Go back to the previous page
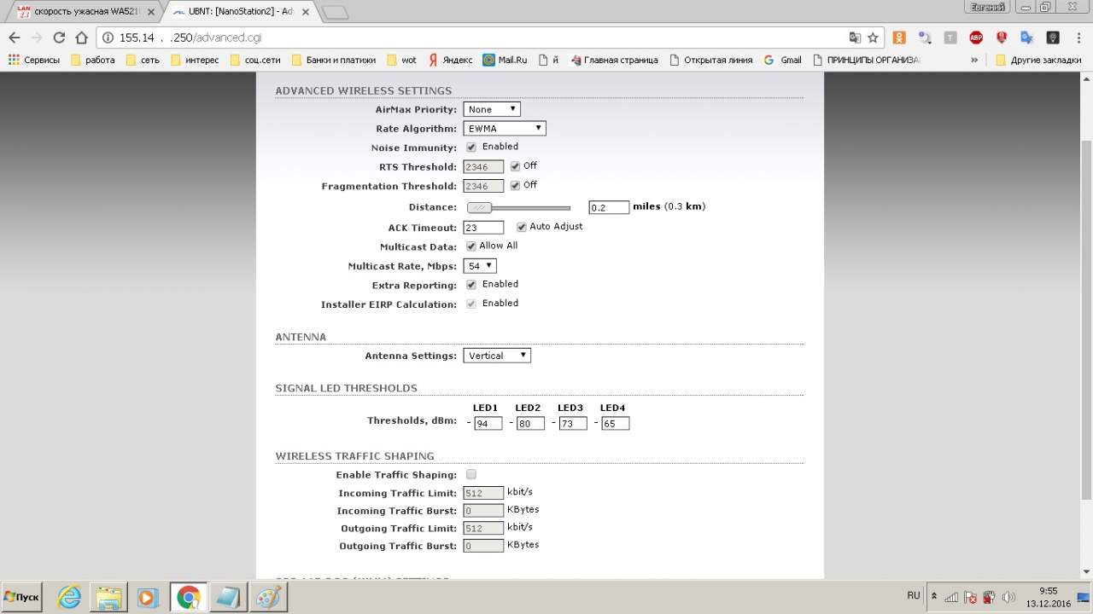 click(15, 38)
